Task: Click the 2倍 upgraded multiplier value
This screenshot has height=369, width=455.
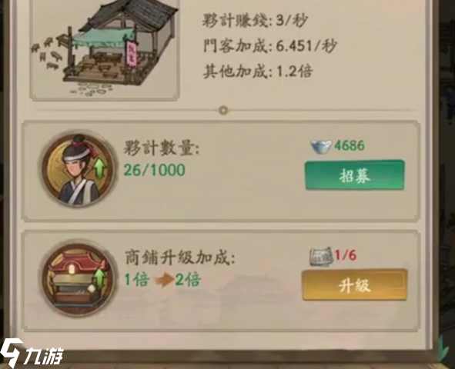Action: [x=188, y=280]
